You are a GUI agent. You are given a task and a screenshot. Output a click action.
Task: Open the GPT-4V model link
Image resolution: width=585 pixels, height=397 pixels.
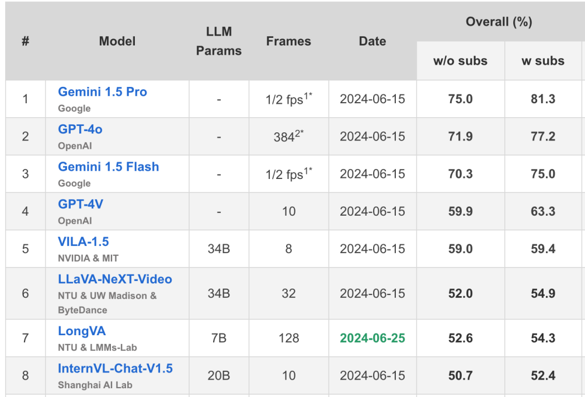pos(80,204)
